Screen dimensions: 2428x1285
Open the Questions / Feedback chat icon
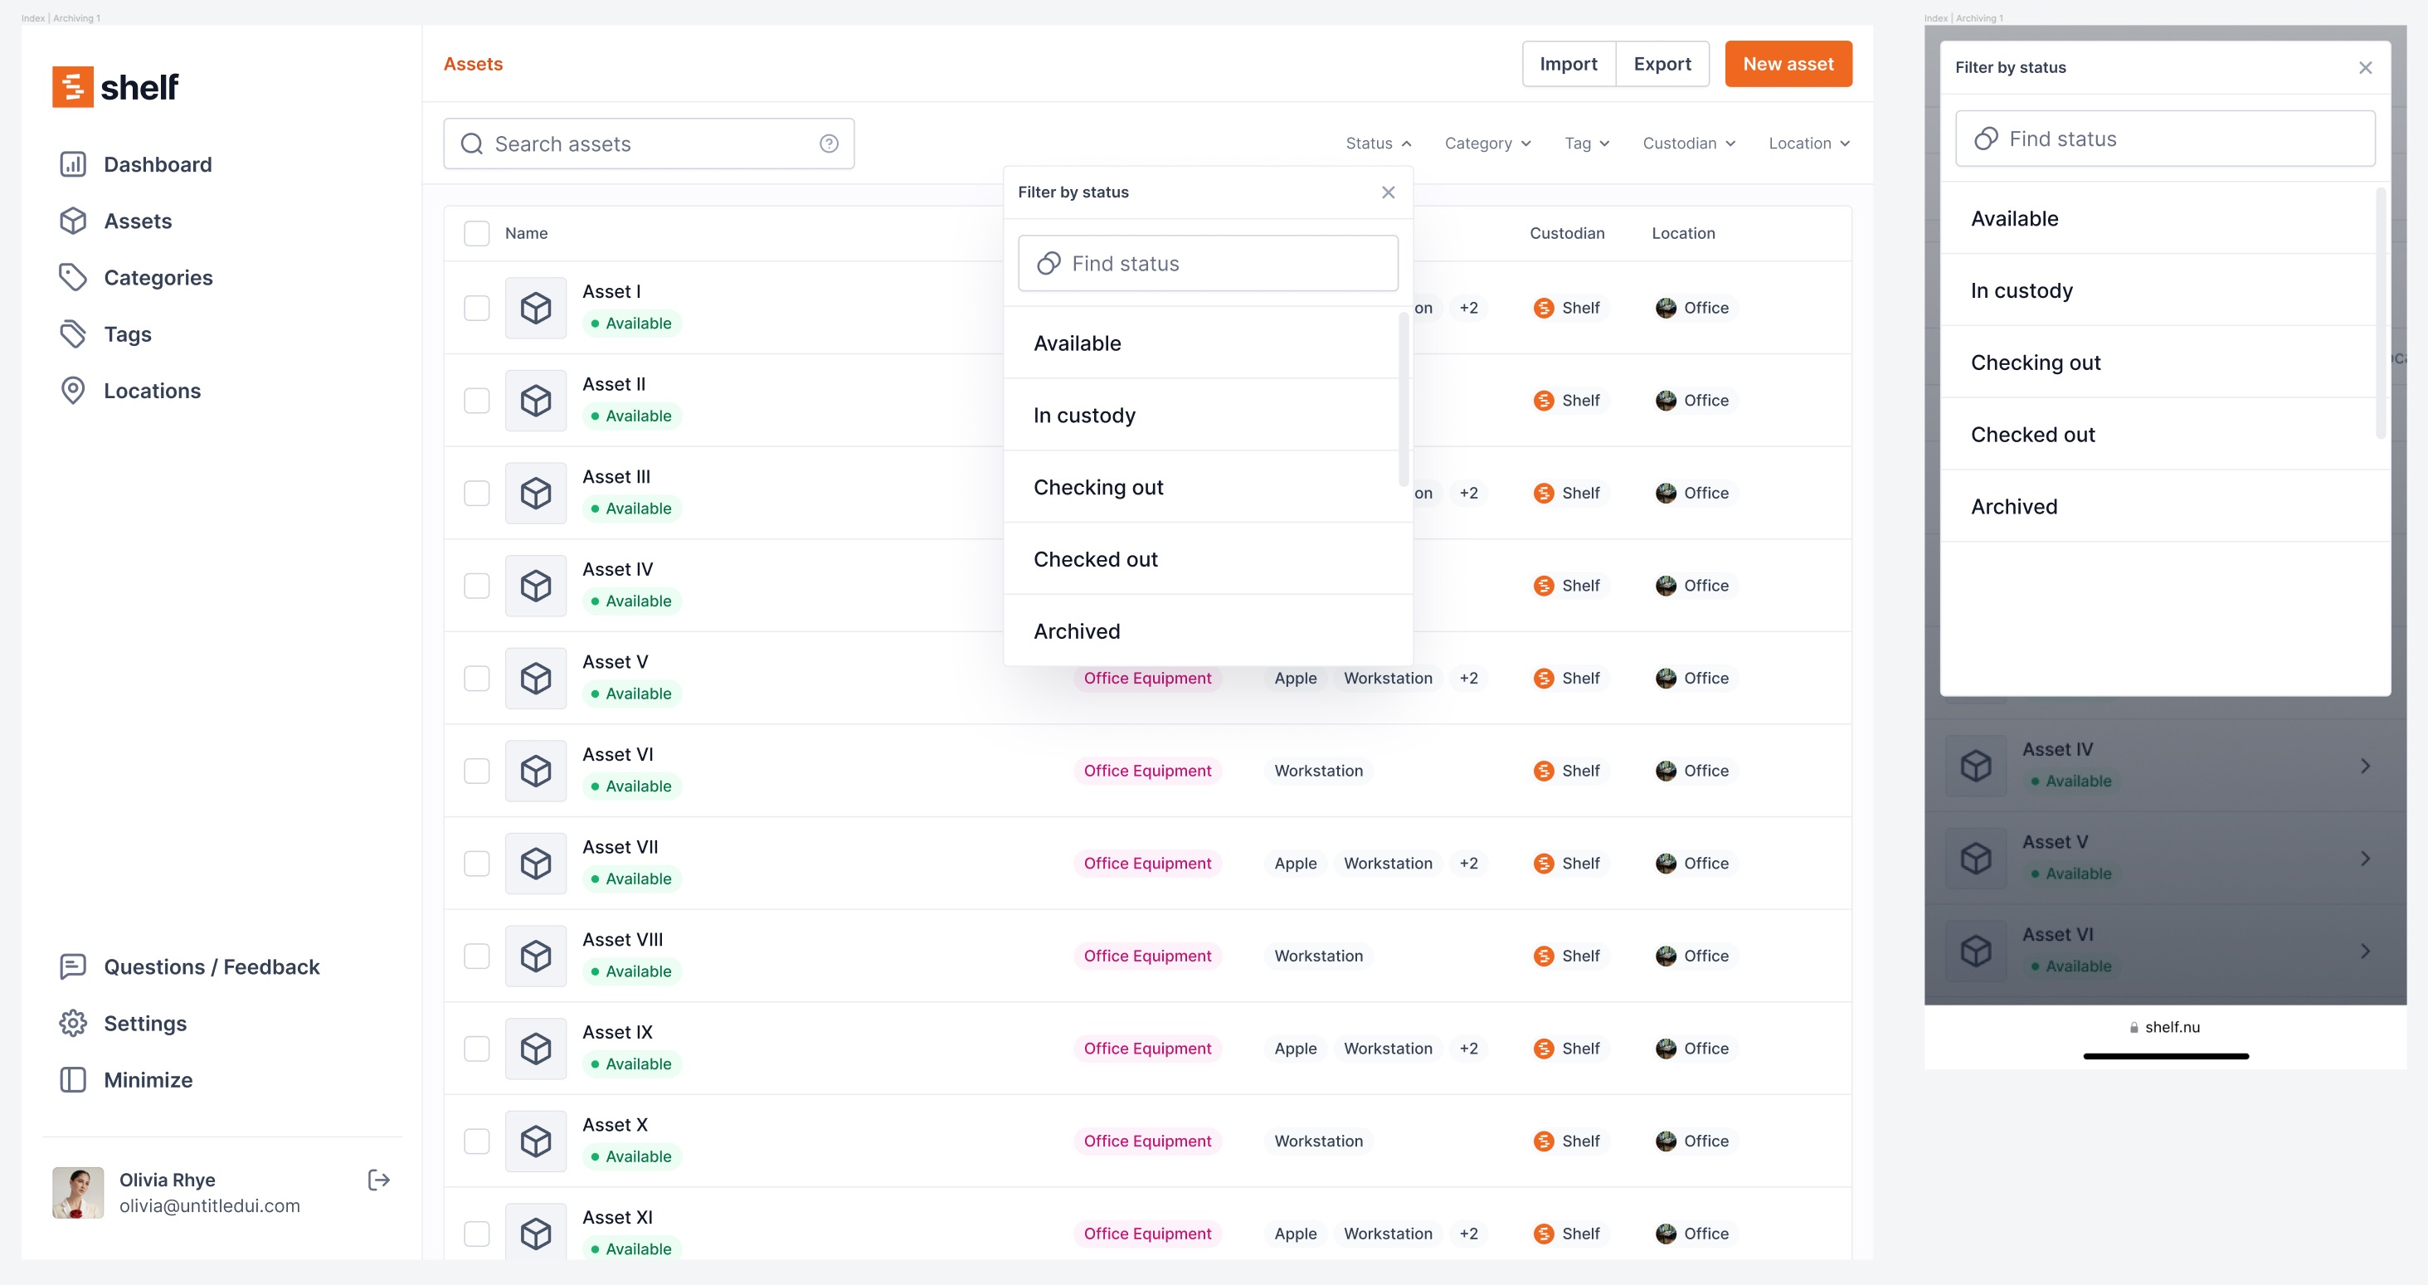pos(75,966)
